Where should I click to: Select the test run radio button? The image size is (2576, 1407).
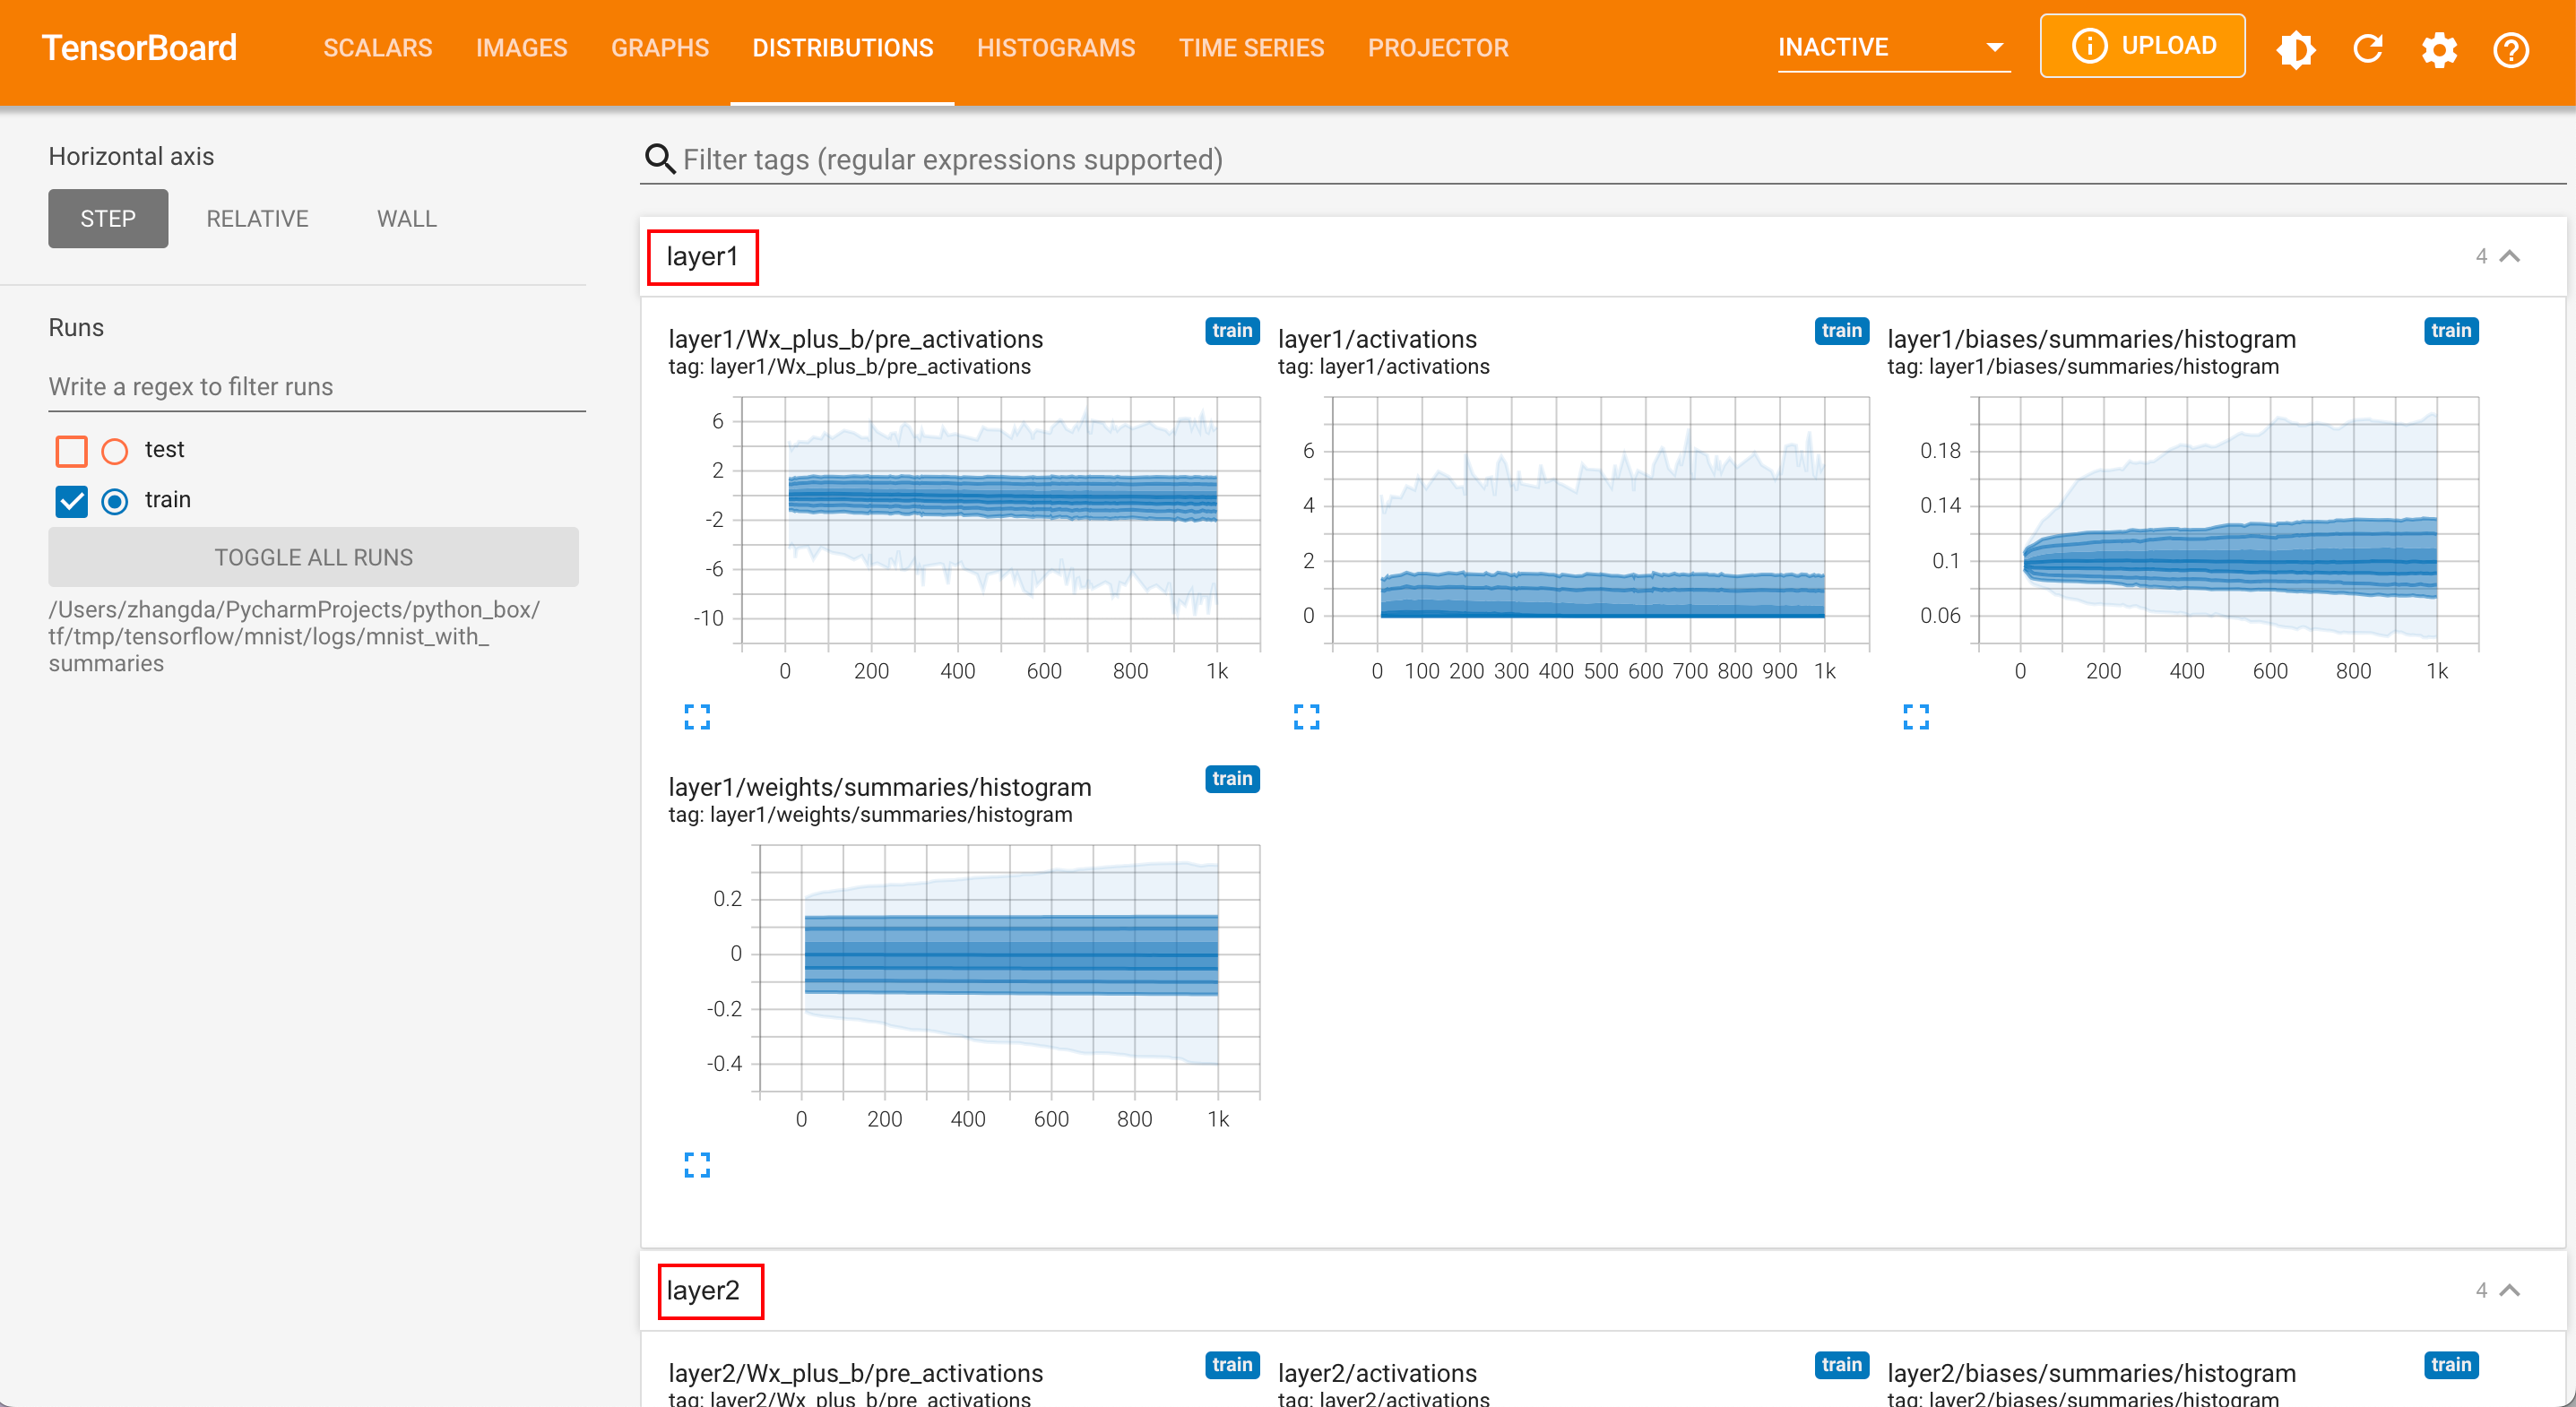pos(115,451)
